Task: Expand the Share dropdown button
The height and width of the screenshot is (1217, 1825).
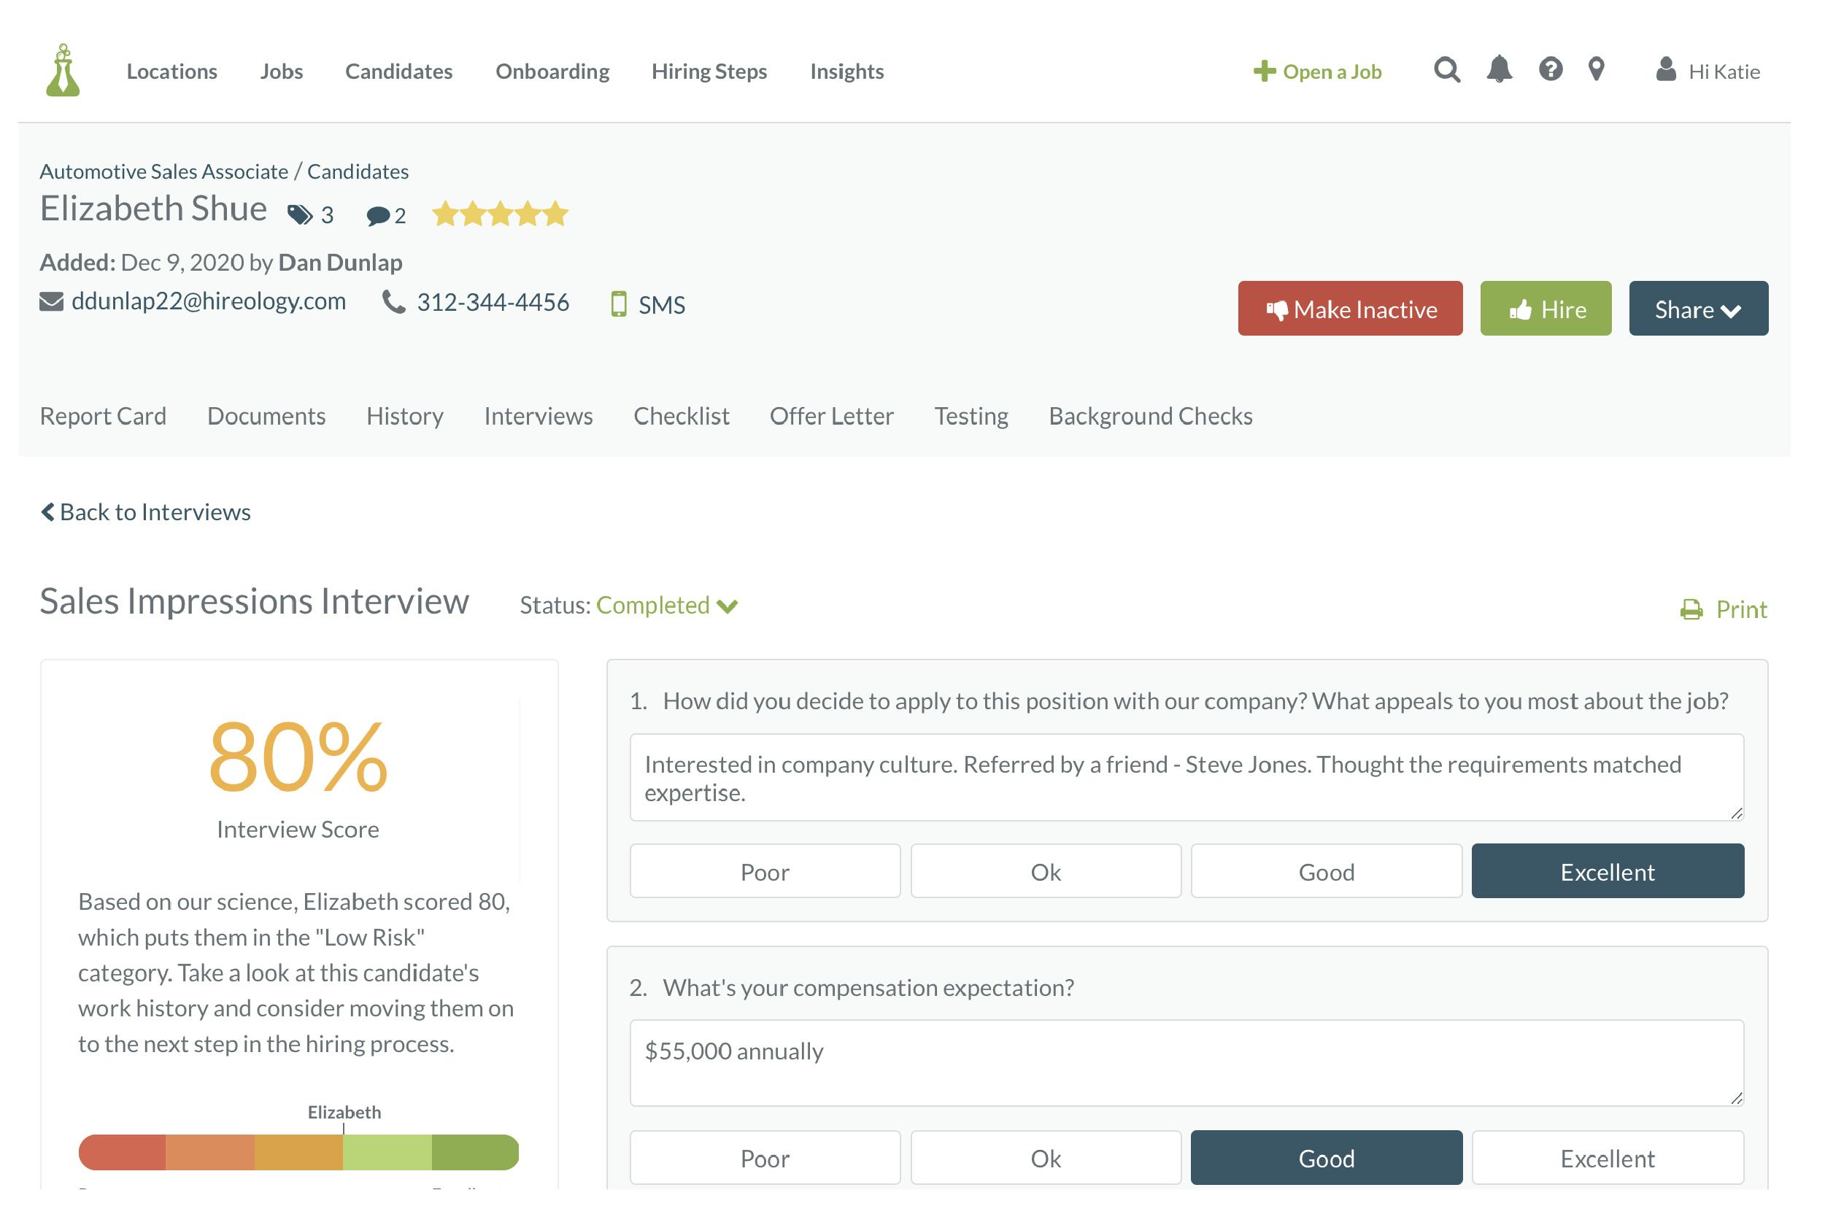Action: [x=1698, y=309]
